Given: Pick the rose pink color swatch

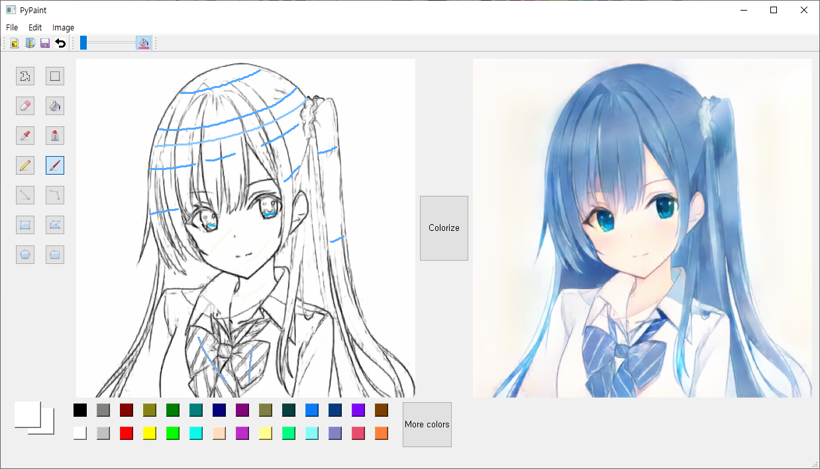Looking at the screenshot, I should click(x=358, y=433).
